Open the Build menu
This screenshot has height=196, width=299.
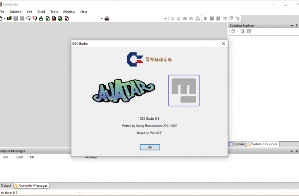coord(41,12)
